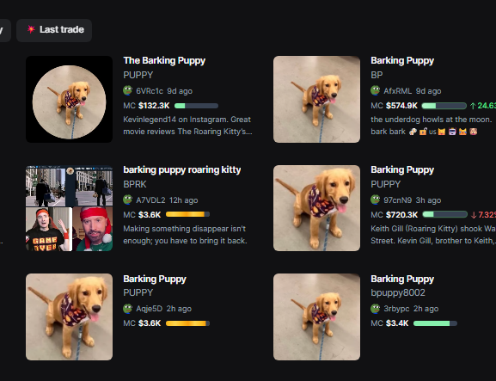496x381 pixels.
Task: Click green progress bar next to $3.4K
Action: (435, 323)
